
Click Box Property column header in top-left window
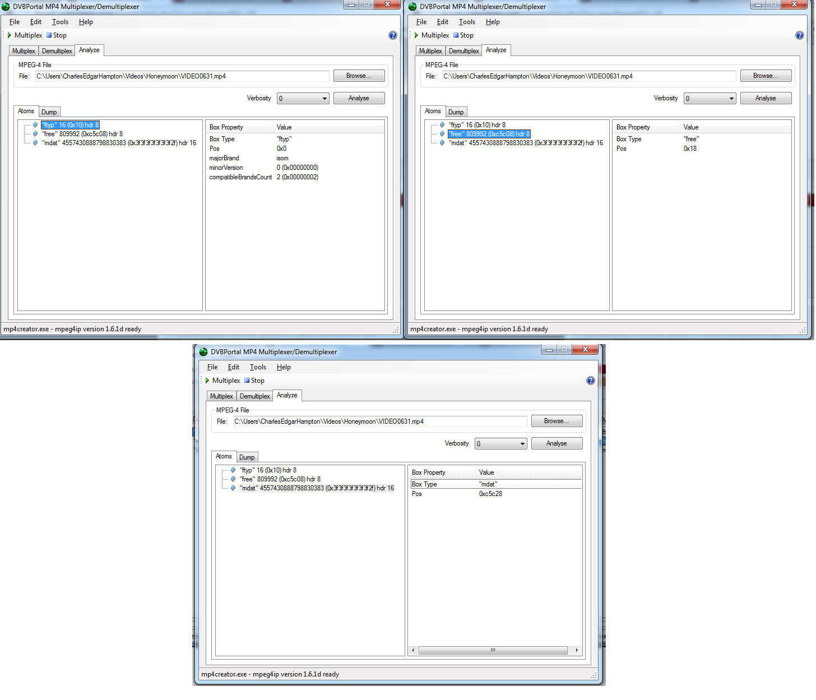coord(240,127)
